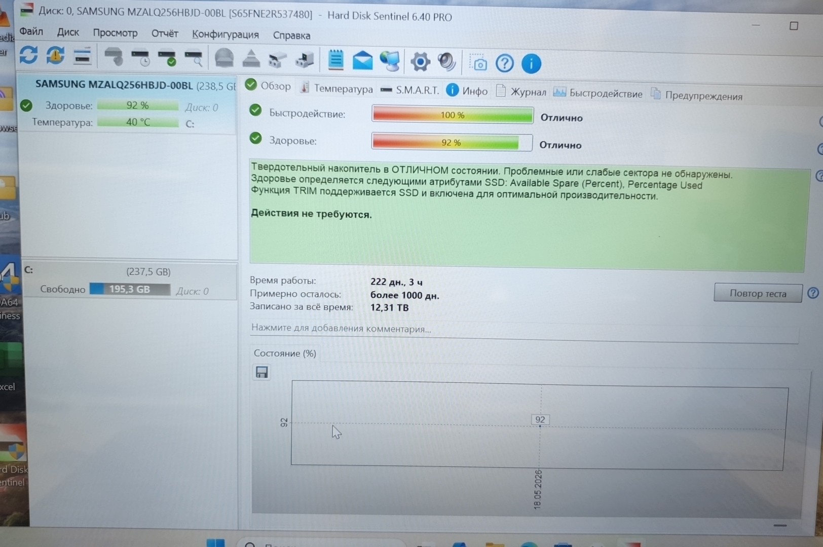Screen dimensions: 823x547
Task: Open the Конфигурация menu
Action: tap(226, 35)
